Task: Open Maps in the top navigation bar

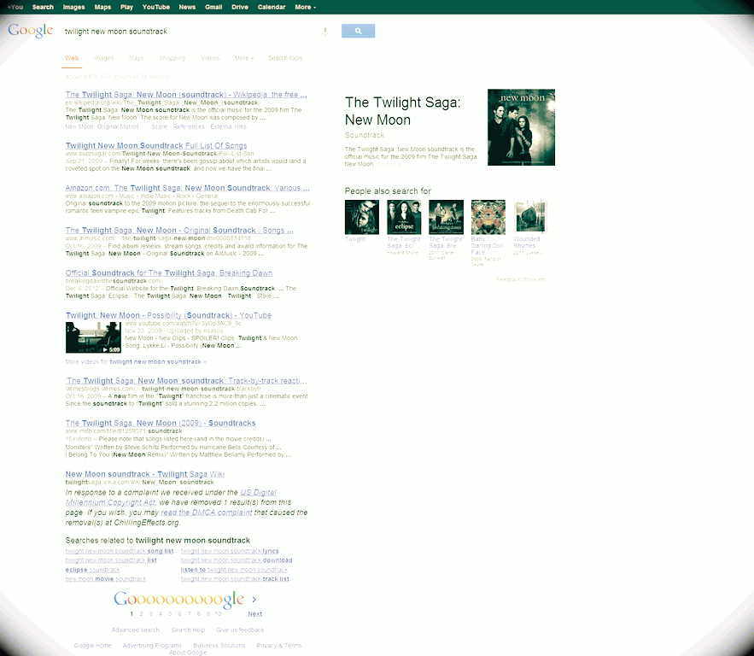Action: 102,7
